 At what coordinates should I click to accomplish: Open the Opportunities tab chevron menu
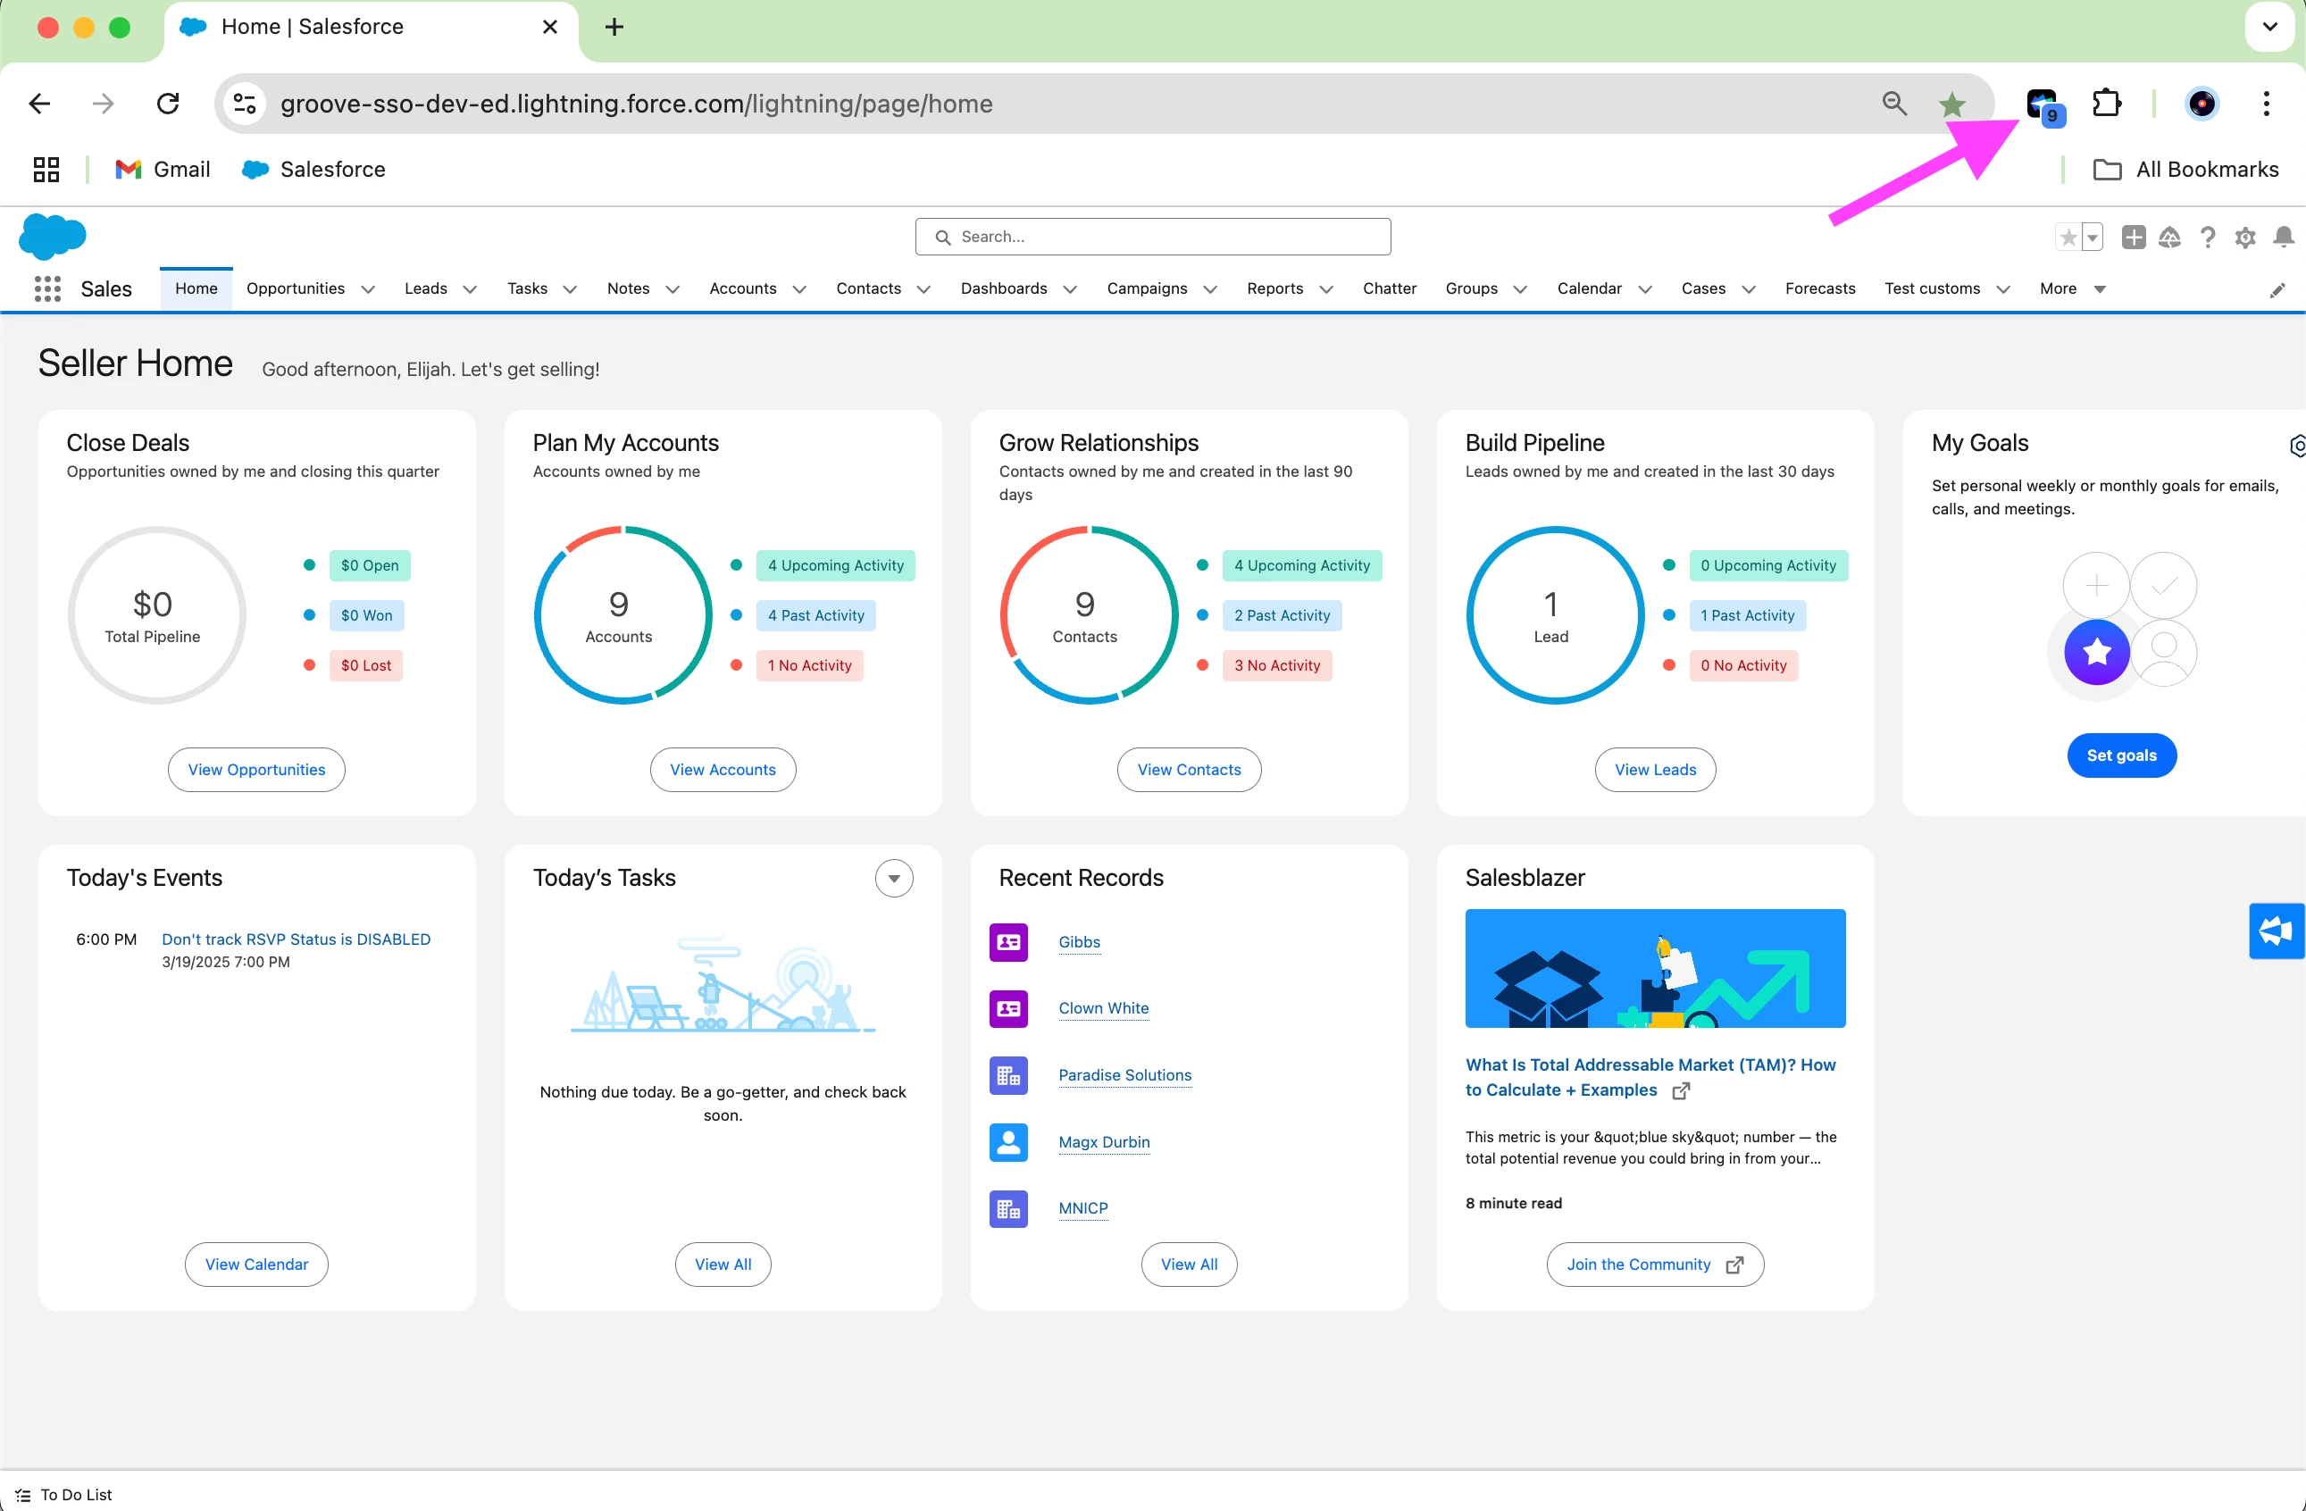click(368, 289)
